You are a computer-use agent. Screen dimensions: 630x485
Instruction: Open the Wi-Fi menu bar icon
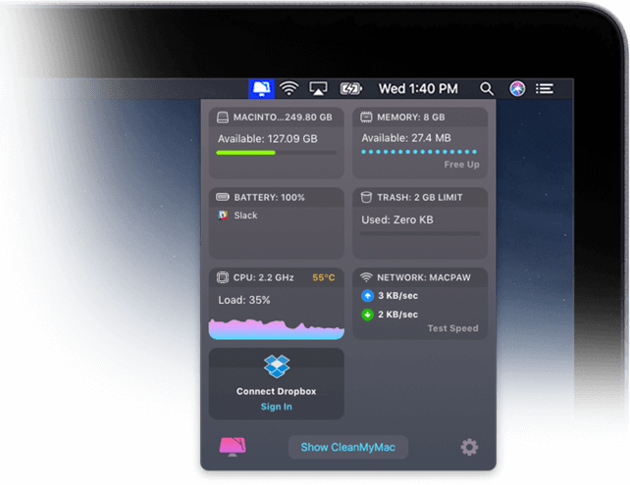point(289,88)
